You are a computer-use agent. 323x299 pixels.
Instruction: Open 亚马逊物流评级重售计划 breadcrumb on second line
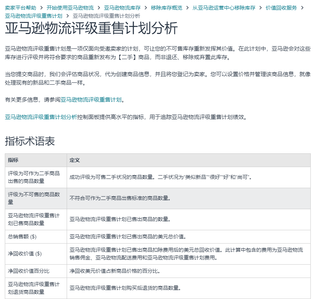[x=34, y=16]
